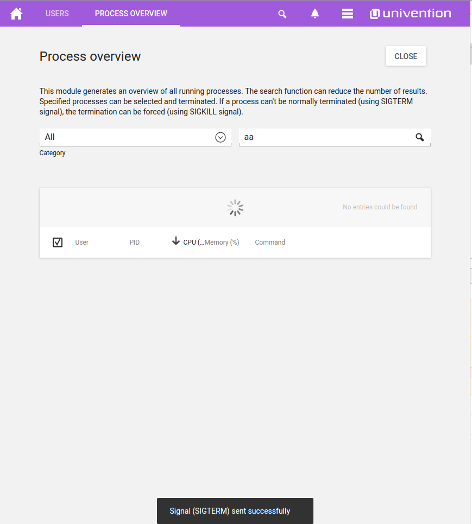
Task: Click the "No entries could be found" message
Action: pos(380,207)
